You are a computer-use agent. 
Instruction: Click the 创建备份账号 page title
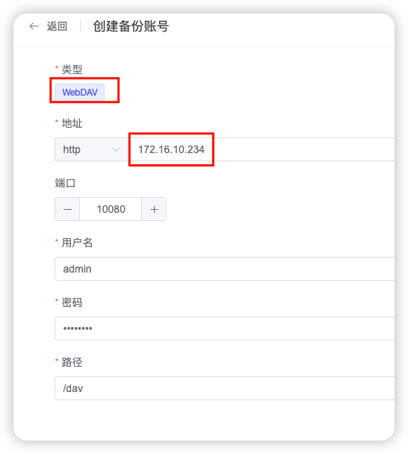(131, 26)
